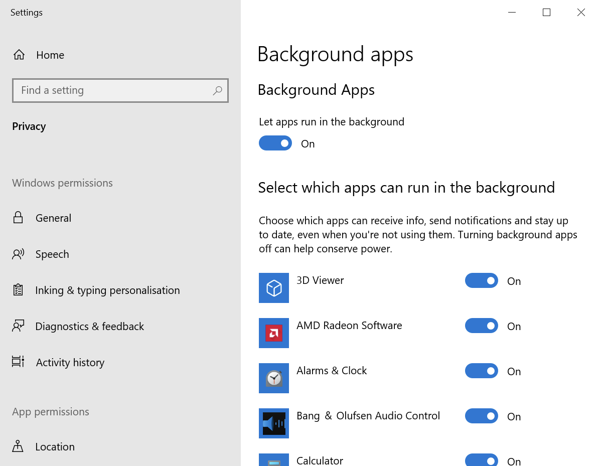Close the Settings window
The image size is (599, 466).
click(581, 13)
